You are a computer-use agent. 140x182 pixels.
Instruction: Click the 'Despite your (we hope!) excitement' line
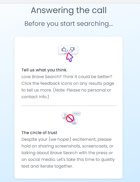point(66,139)
